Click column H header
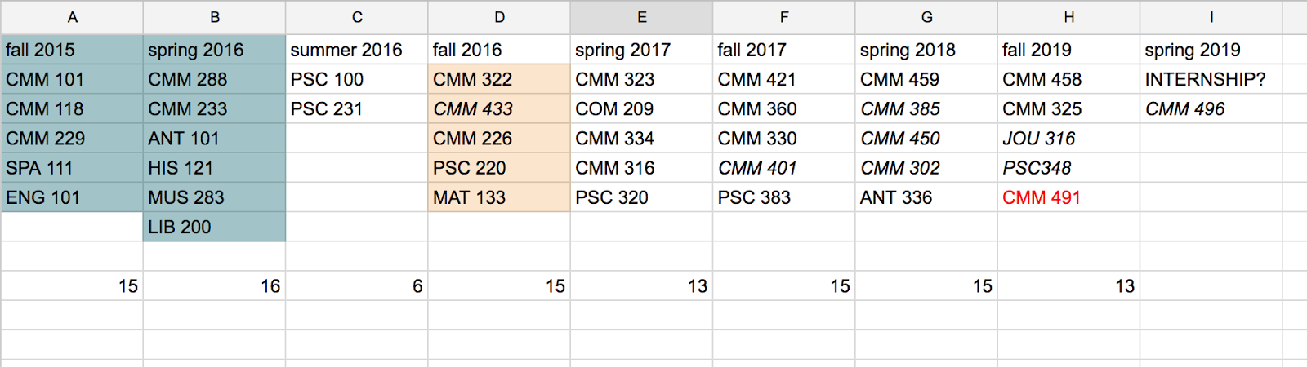 (x=1068, y=17)
